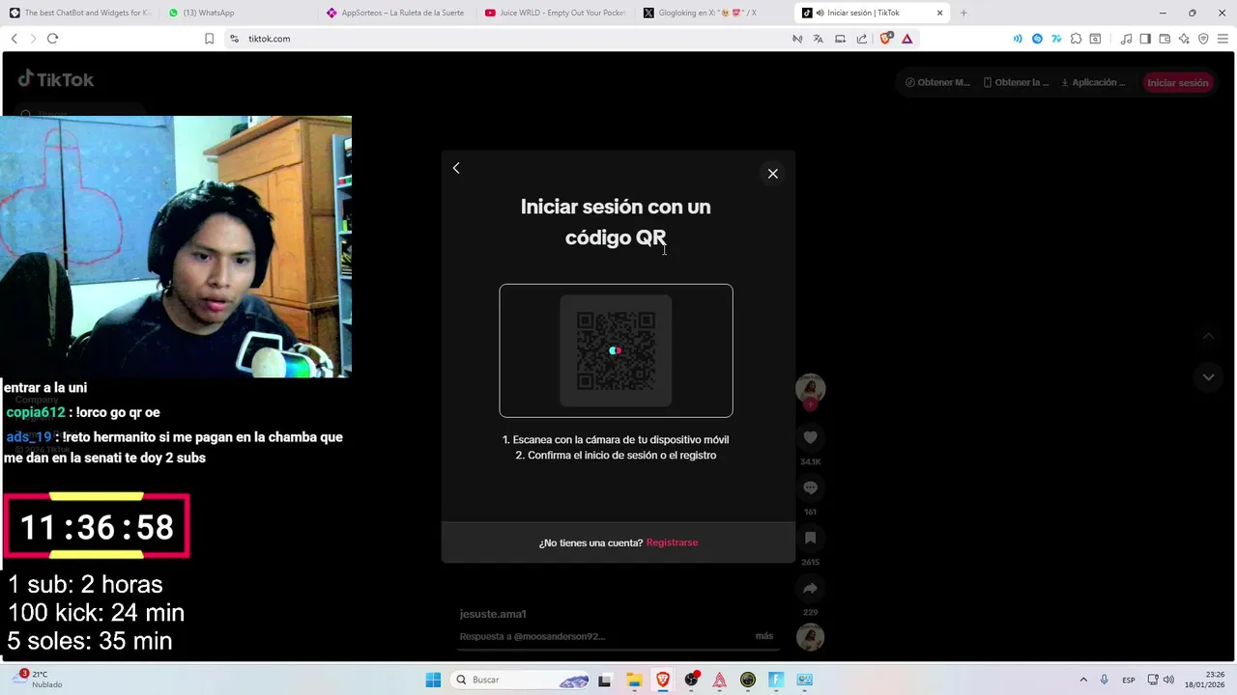The width and height of the screenshot is (1237, 695).
Task: Close the QR login dialog
Action: point(772,174)
